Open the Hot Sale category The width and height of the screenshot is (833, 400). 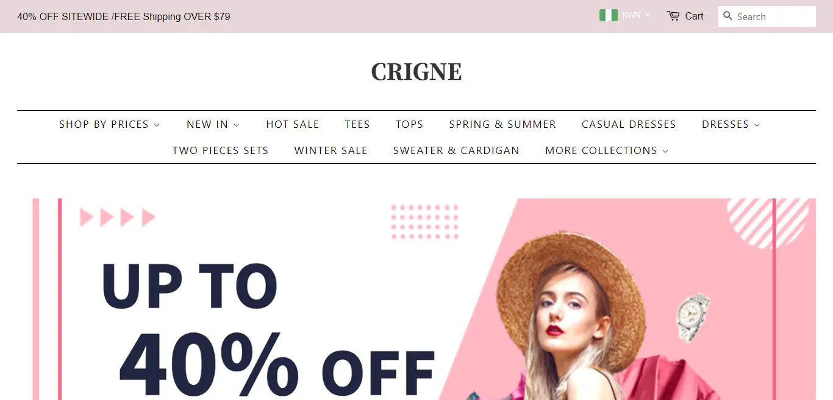click(293, 124)
